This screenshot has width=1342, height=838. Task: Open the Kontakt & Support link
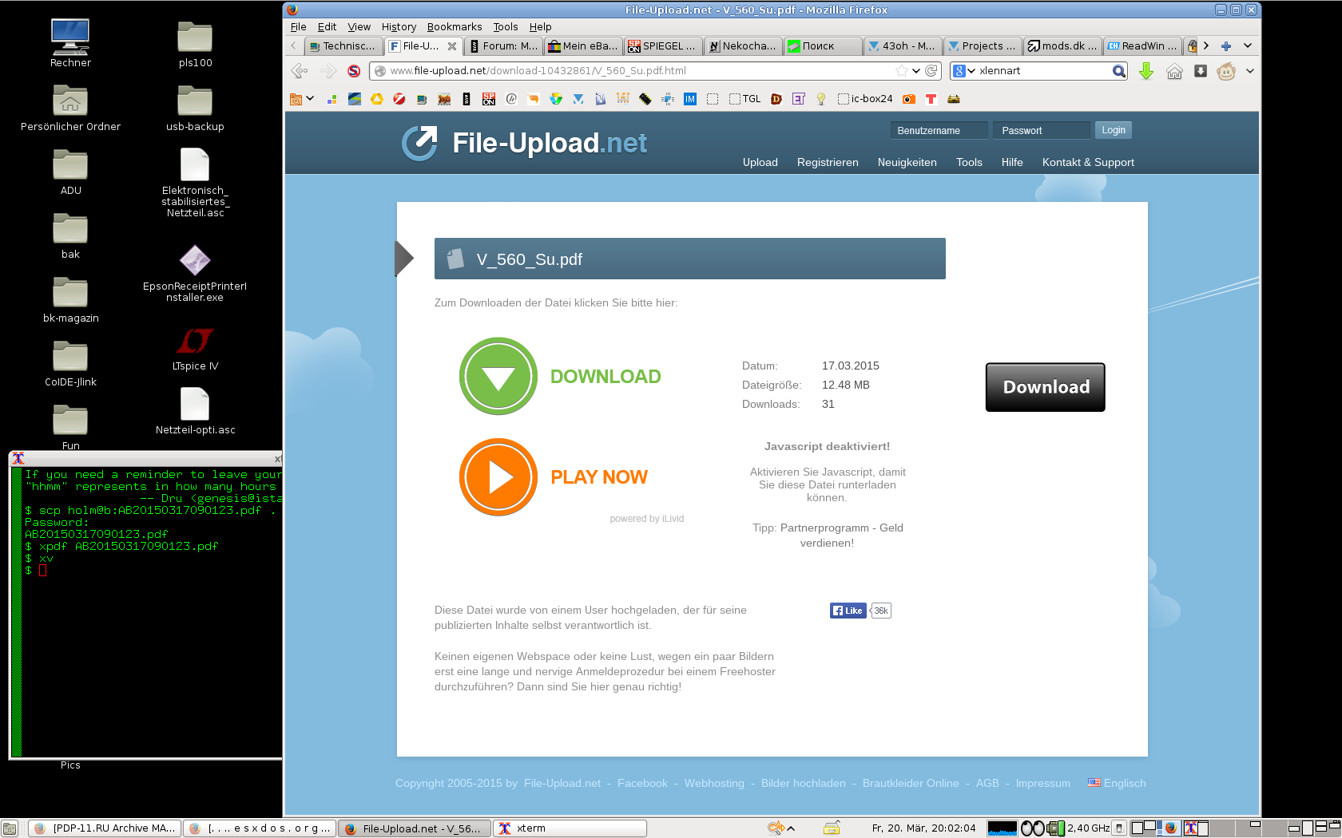tap(1088, 162)
